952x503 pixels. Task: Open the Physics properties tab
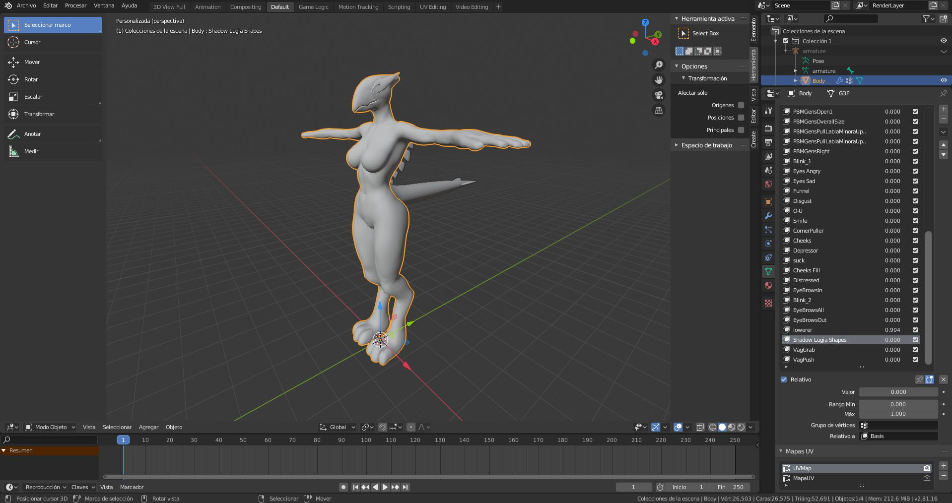[768, 244]
